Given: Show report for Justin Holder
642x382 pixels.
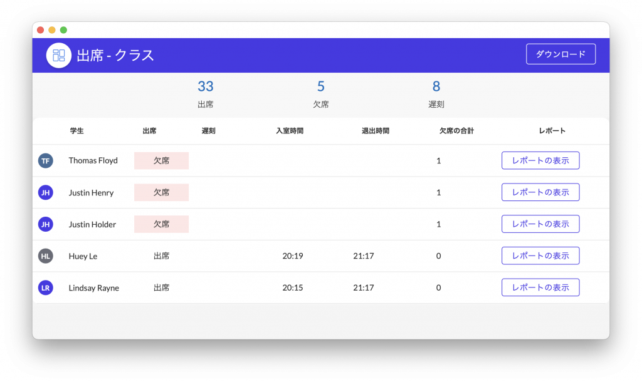Looking at the screenshot, I should click(x=540, y=224).
